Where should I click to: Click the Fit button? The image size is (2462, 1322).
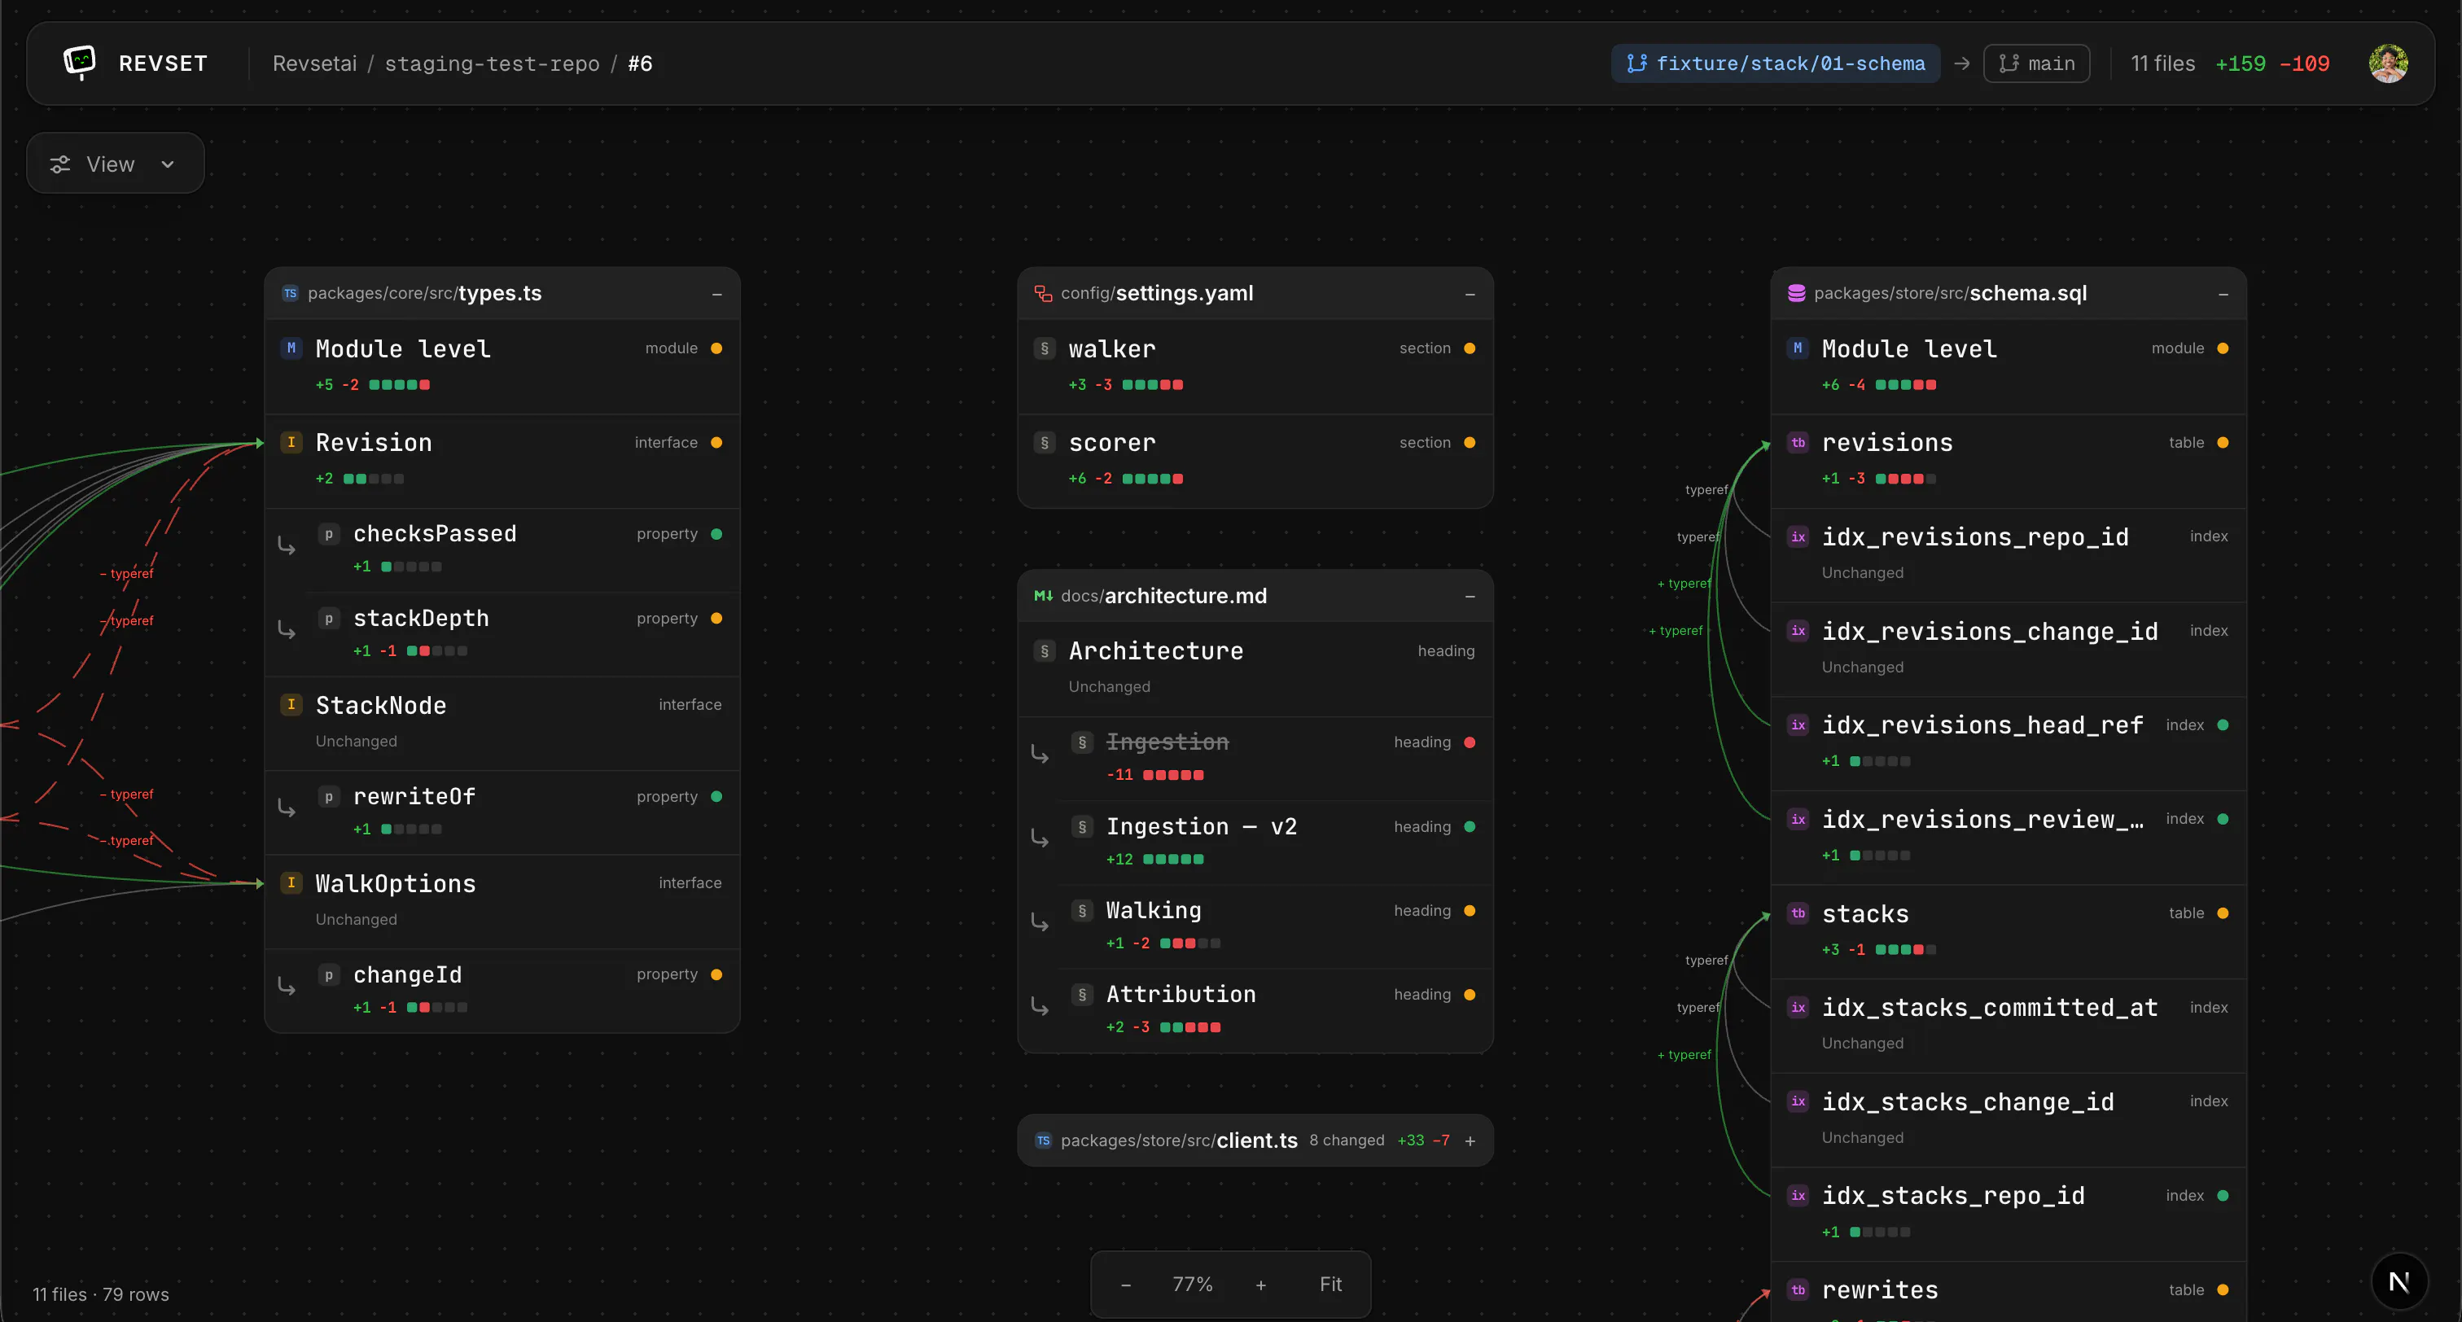(1330, 1285)
